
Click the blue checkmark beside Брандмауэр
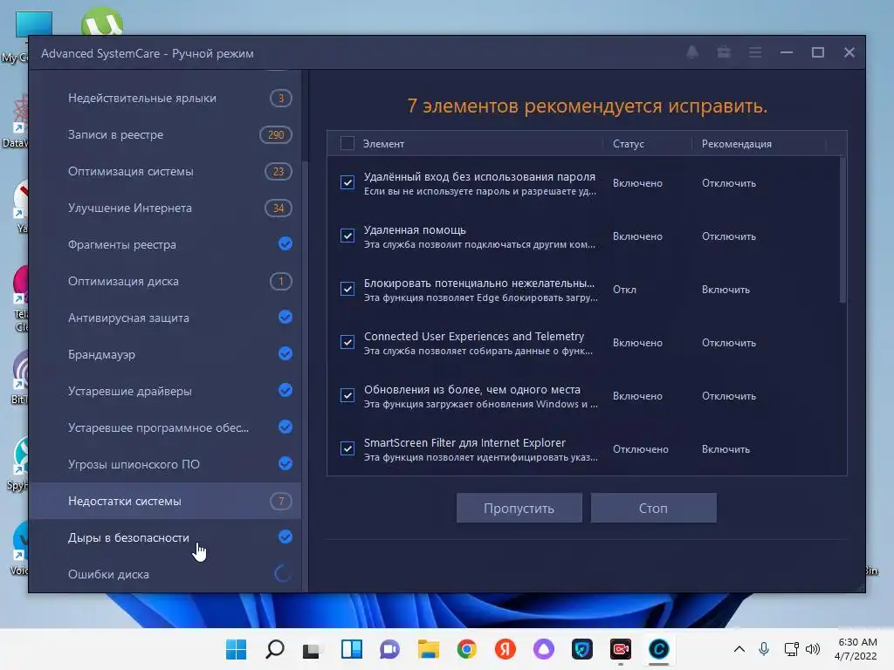tap(285, 354)
